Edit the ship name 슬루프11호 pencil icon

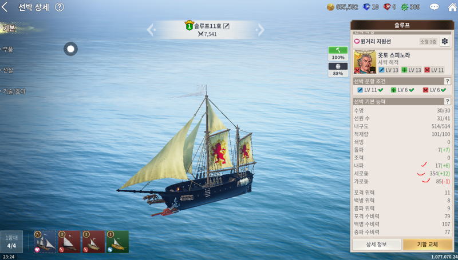[x=226, y=26]
